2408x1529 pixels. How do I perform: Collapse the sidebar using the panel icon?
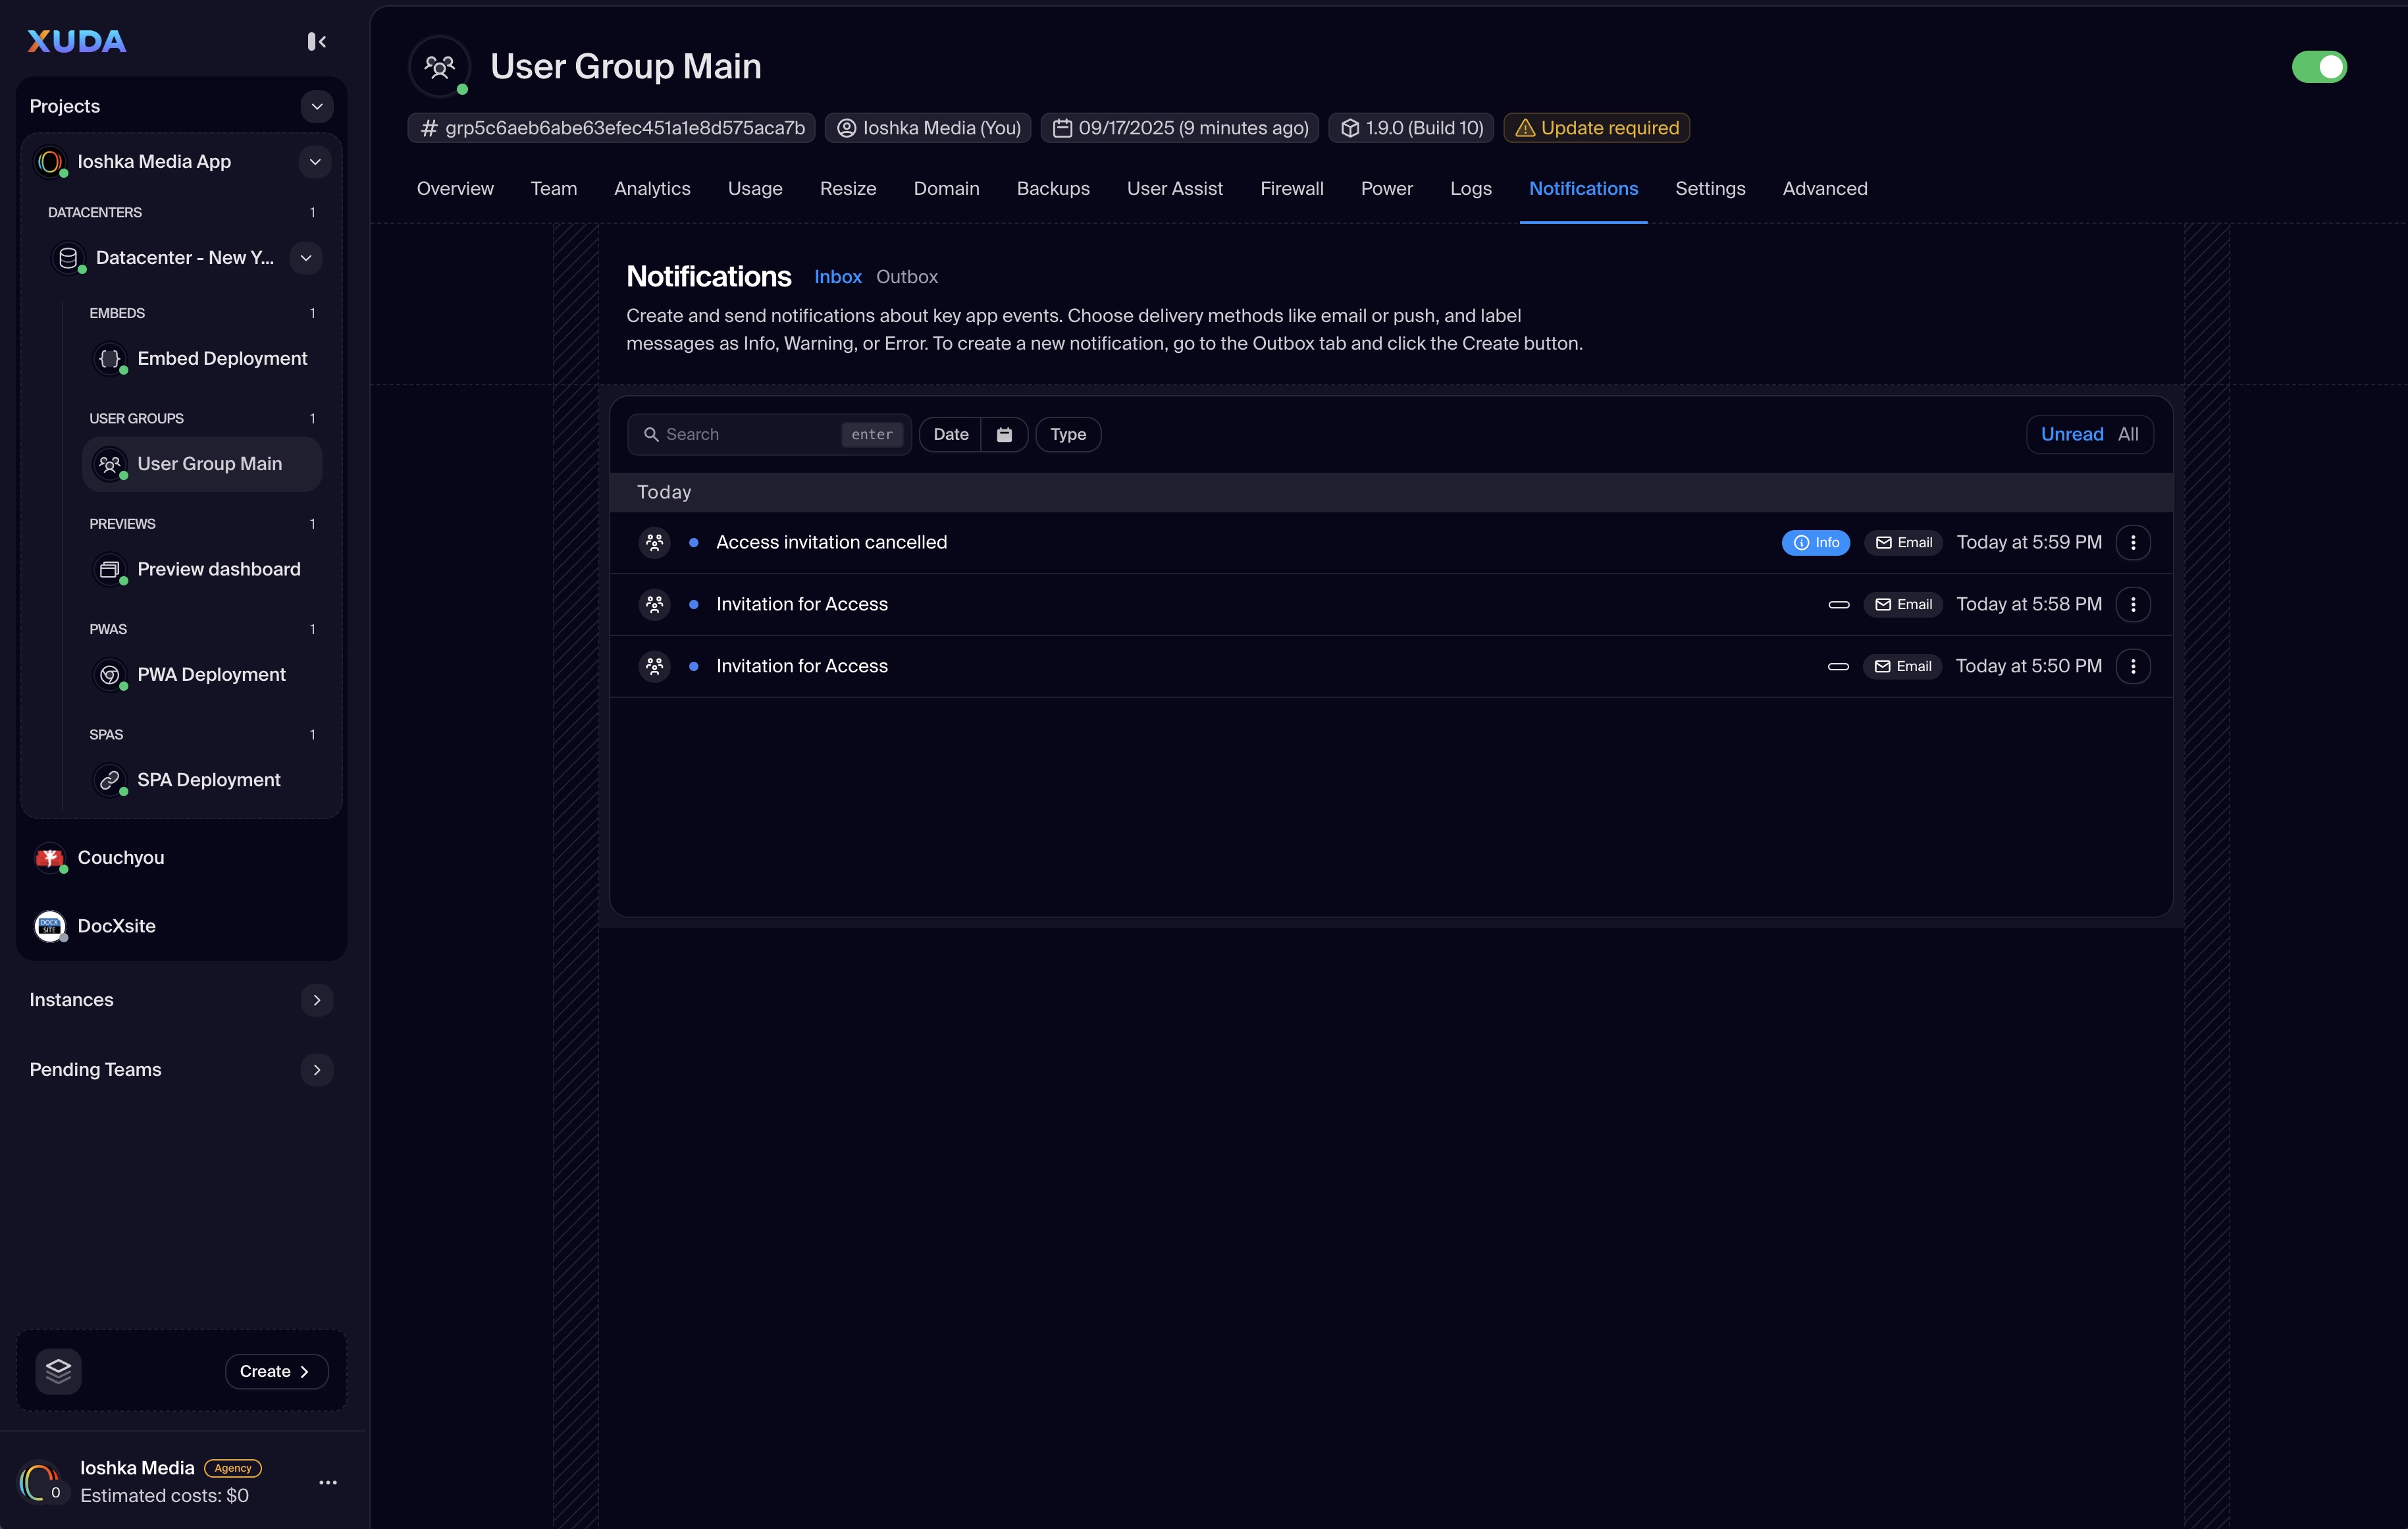pyautogui.click(x=316, y=41)
